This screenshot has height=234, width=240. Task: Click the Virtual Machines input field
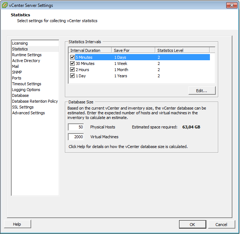pyautogui.click(x=76, y=137)
